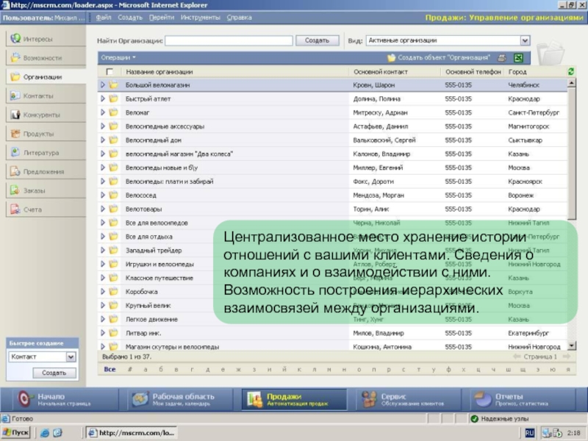Select the city cell Челябинск

coord(523,85)
